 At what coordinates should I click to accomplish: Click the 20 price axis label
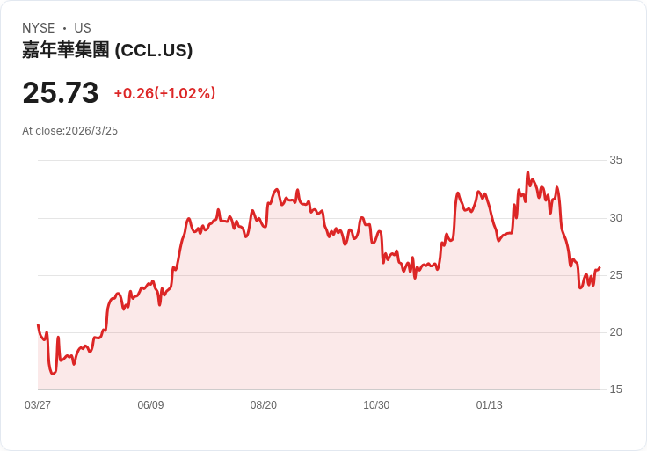pos(615,332)
